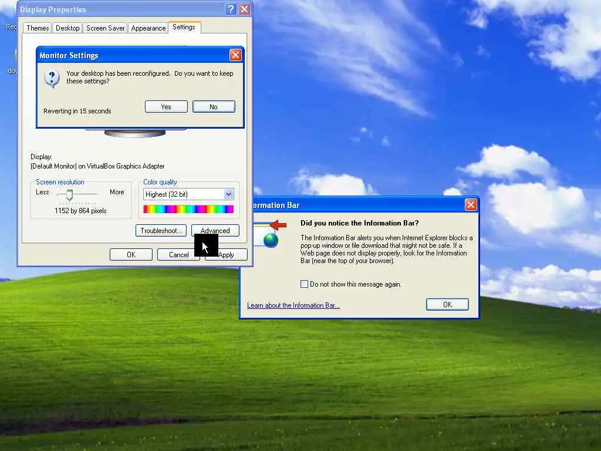The height and width of the screenshot is (451, 601).
Task: Click the Display Properties help button
Action: coord(231,9)
